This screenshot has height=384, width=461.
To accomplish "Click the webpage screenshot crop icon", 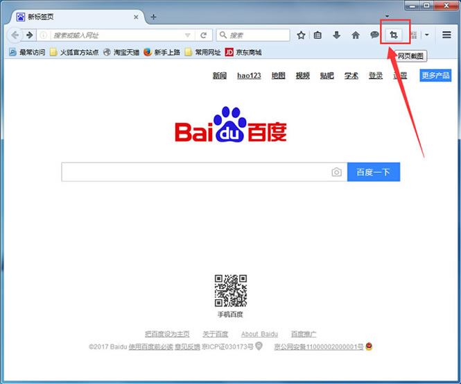I will [394, 35].
